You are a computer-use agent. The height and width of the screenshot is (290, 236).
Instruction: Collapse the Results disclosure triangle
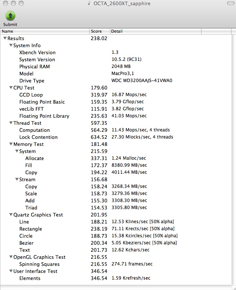[5, 38]
